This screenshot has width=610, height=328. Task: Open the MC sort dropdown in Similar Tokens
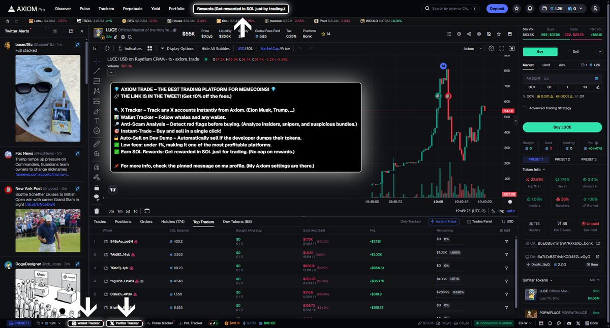tap(595, 280)
